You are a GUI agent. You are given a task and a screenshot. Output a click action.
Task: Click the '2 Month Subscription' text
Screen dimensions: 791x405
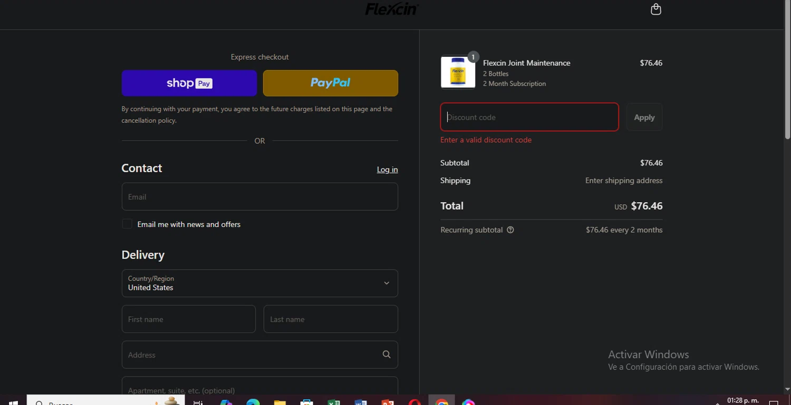[514, 84]
